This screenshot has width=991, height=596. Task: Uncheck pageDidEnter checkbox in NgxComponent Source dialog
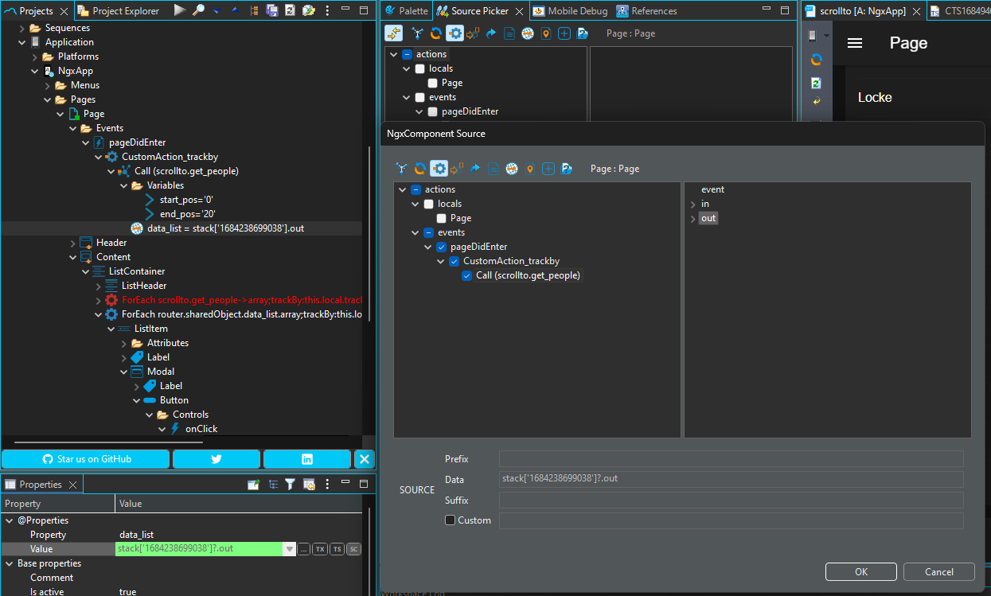pyautogui.click(x=442, y=247)
